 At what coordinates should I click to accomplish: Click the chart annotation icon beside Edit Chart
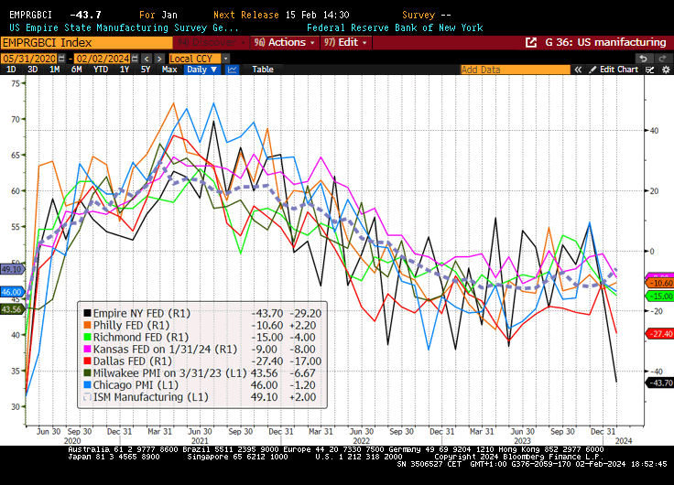point(650,70)
